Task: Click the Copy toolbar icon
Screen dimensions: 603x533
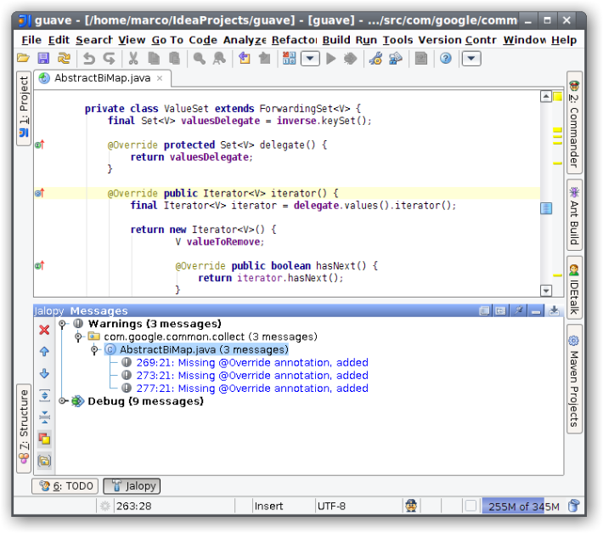Action: coord(154,59)
